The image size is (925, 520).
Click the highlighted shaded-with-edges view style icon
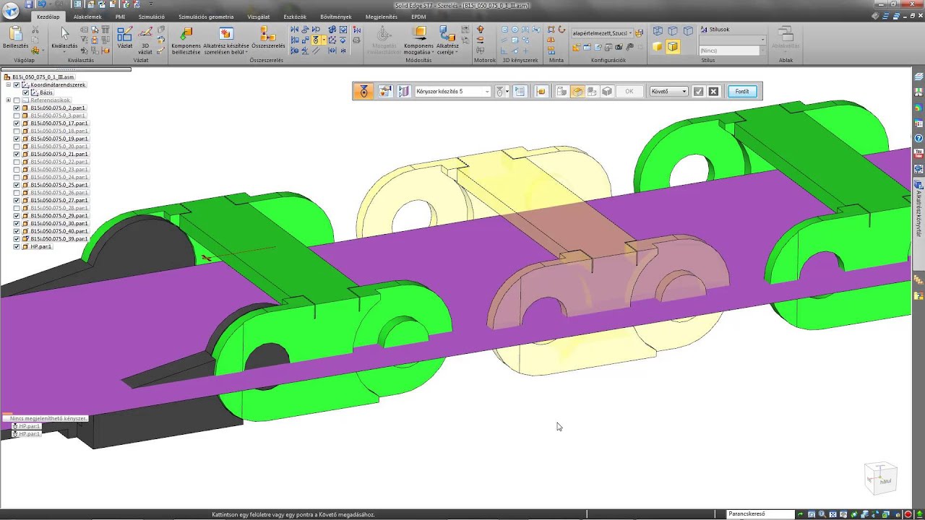click(673, 47)
